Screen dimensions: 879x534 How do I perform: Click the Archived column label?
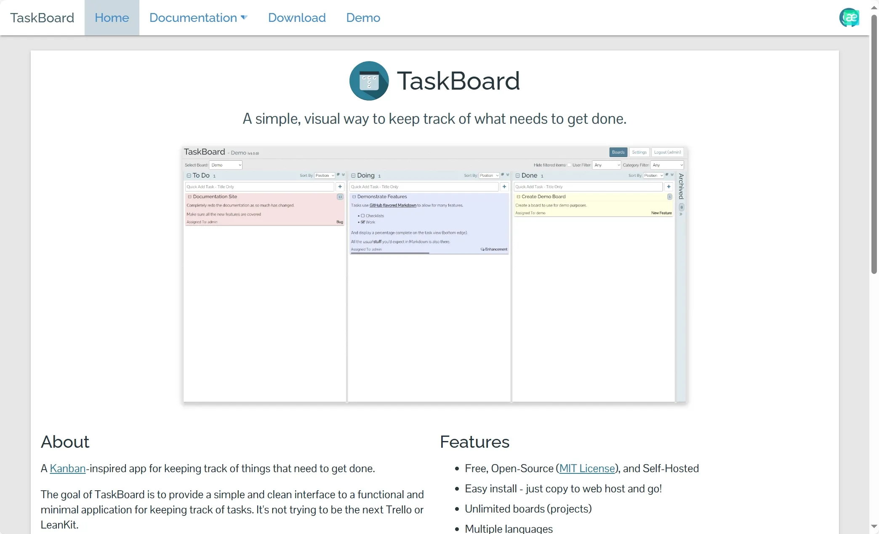click(x=681, y=186)
